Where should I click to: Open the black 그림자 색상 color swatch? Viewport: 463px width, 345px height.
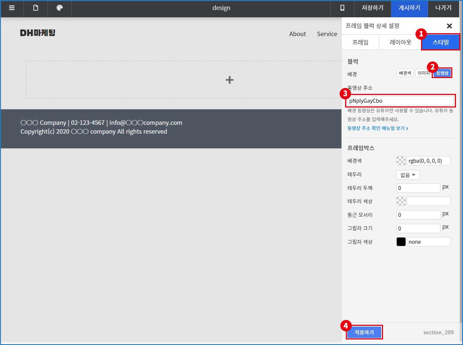coord(401,242)
